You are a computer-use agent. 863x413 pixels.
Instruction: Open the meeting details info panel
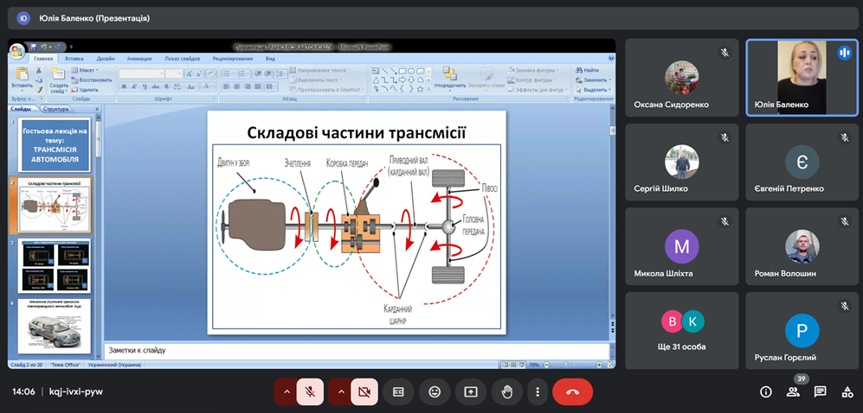(766, 391)
